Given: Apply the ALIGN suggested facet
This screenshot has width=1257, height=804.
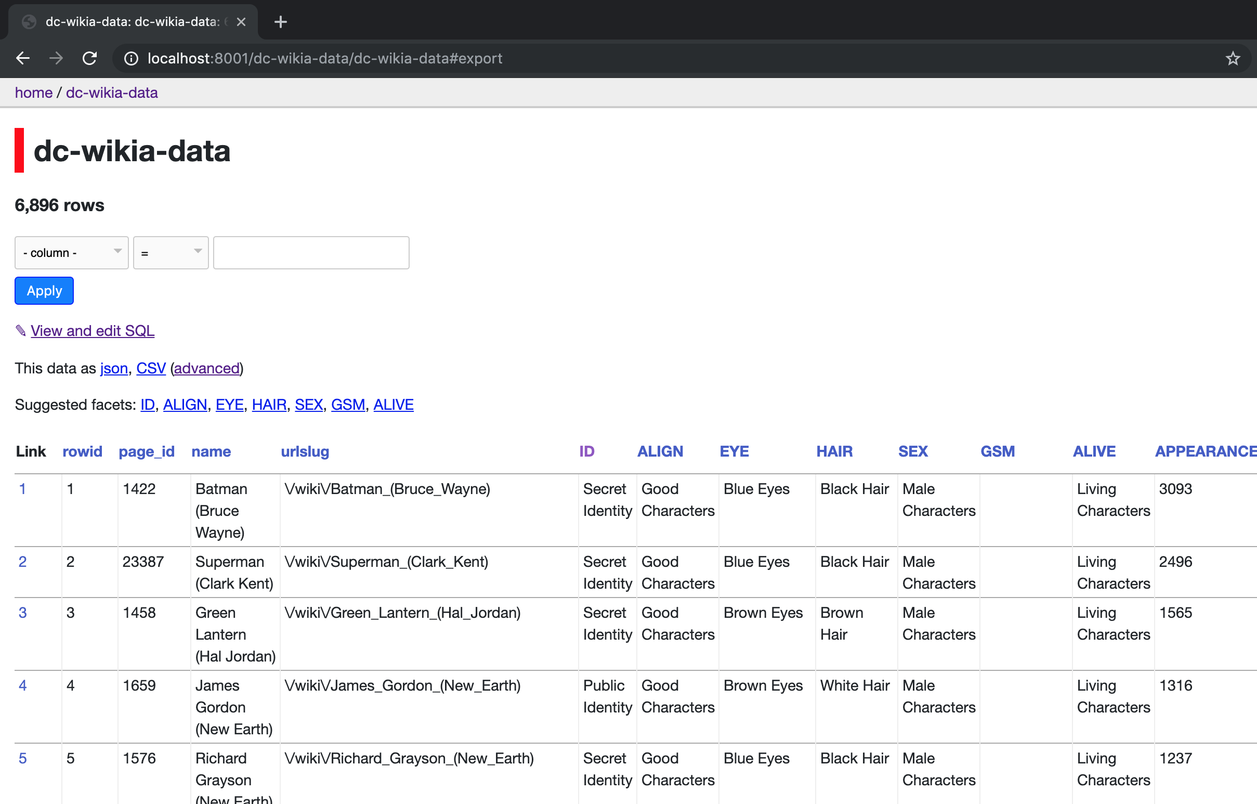Looking at the screenshot, I should pyautogui.click(x=185, y=405).
